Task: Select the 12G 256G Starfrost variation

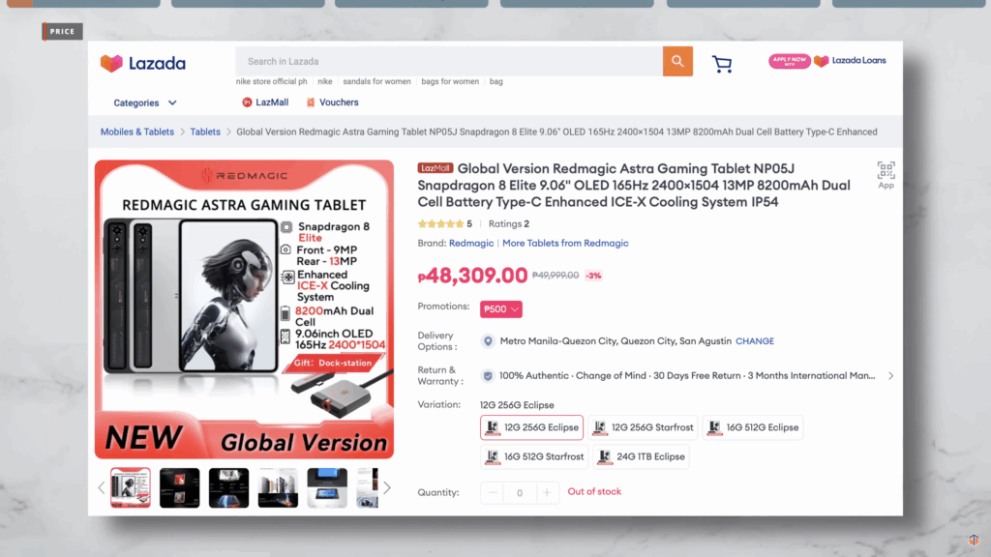Action: pyautogui.click(x=643, y=427)
